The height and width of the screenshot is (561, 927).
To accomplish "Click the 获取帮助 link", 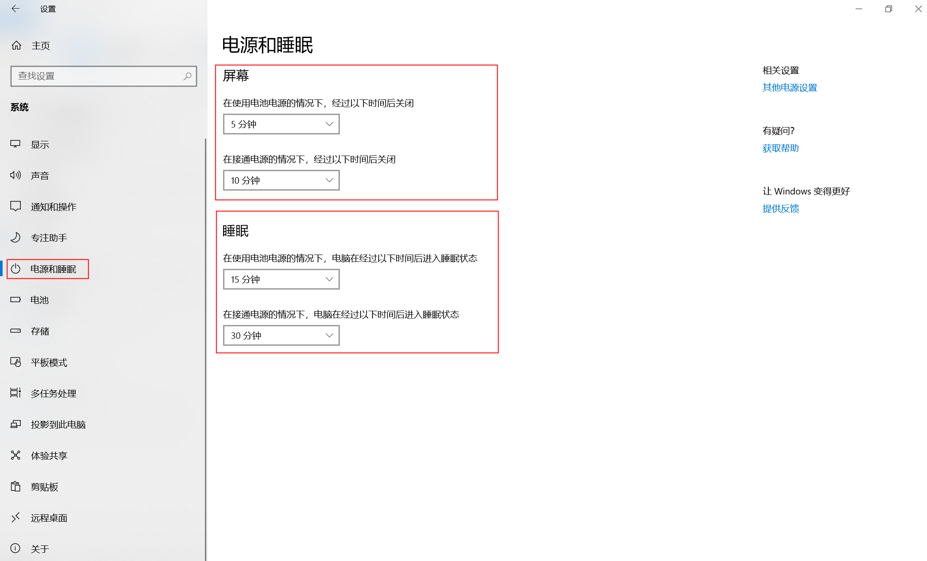I will click(780, 148).
